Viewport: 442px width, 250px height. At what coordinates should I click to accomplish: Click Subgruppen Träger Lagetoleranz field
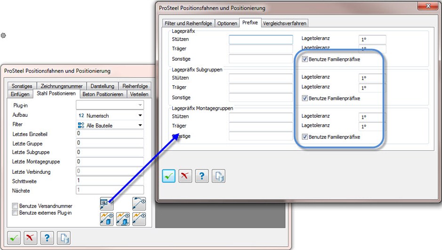click(x=372, y=88)
